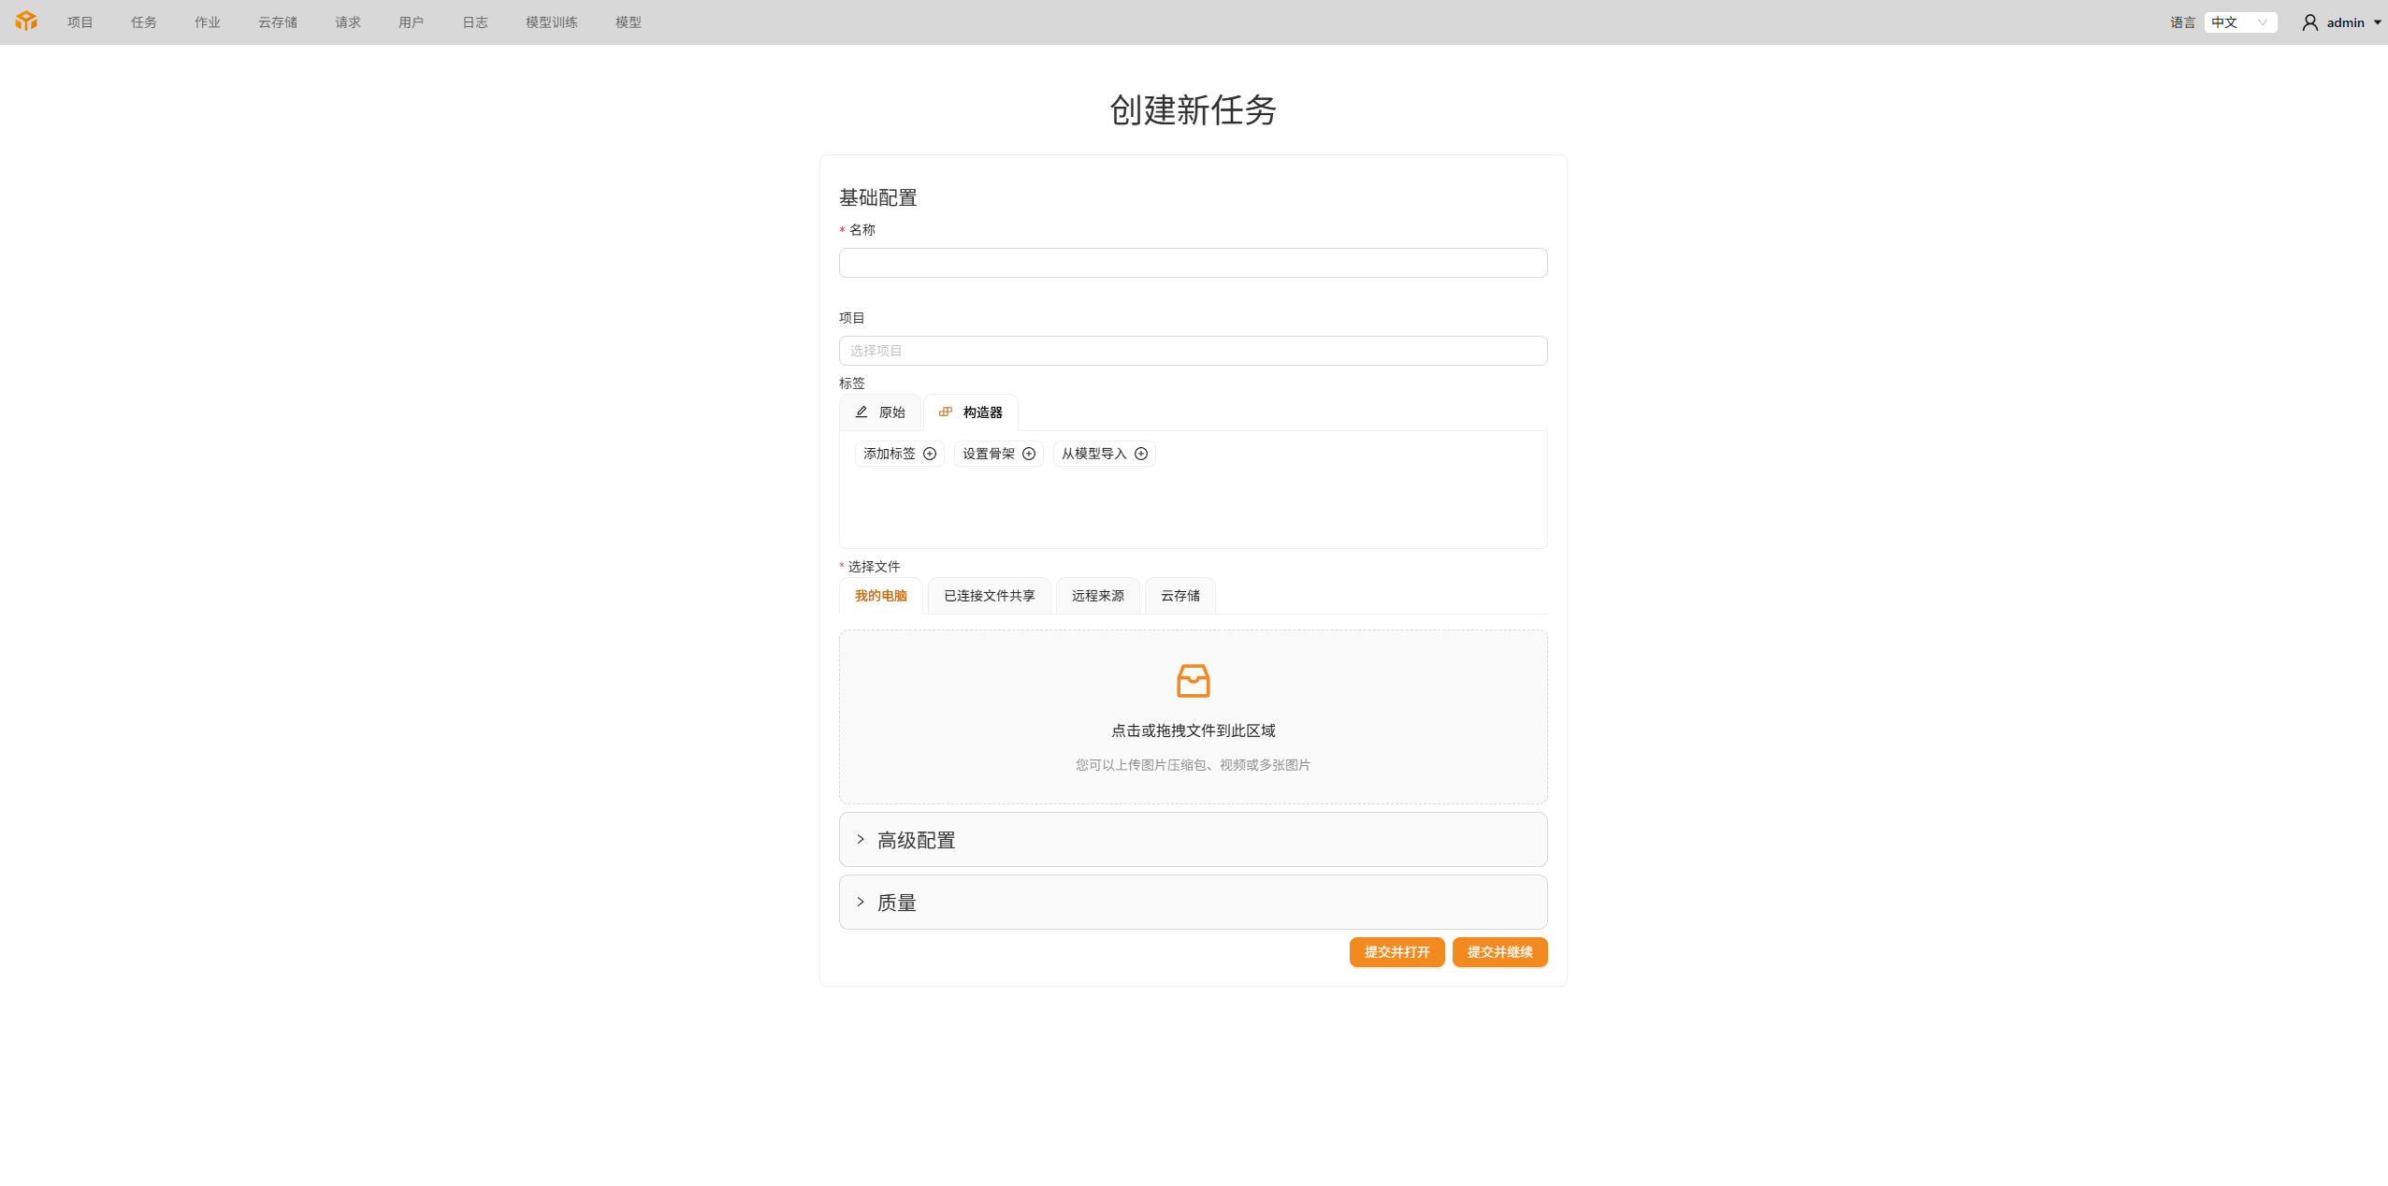Expand the 质量 section

[1193, 903]
